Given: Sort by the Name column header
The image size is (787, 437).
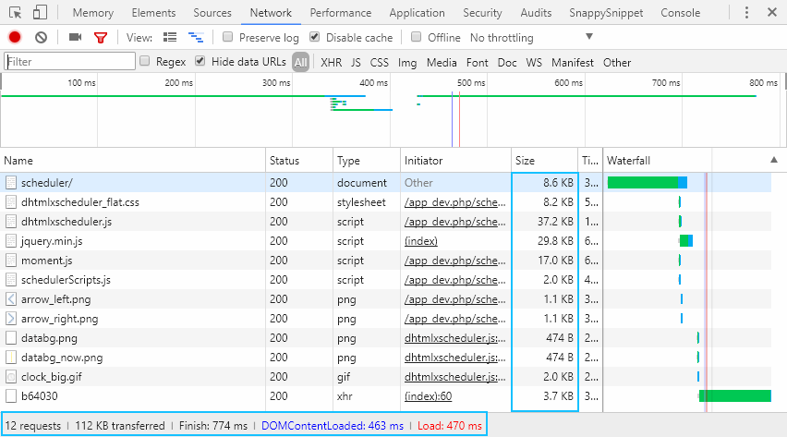Looking at the screenshot, I should point(133,160).
